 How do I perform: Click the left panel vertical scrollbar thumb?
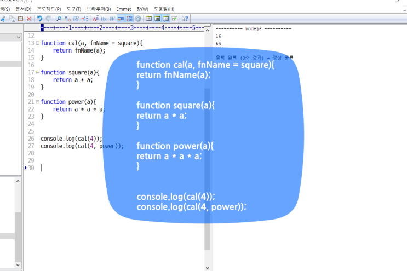(x=18, y=237)
